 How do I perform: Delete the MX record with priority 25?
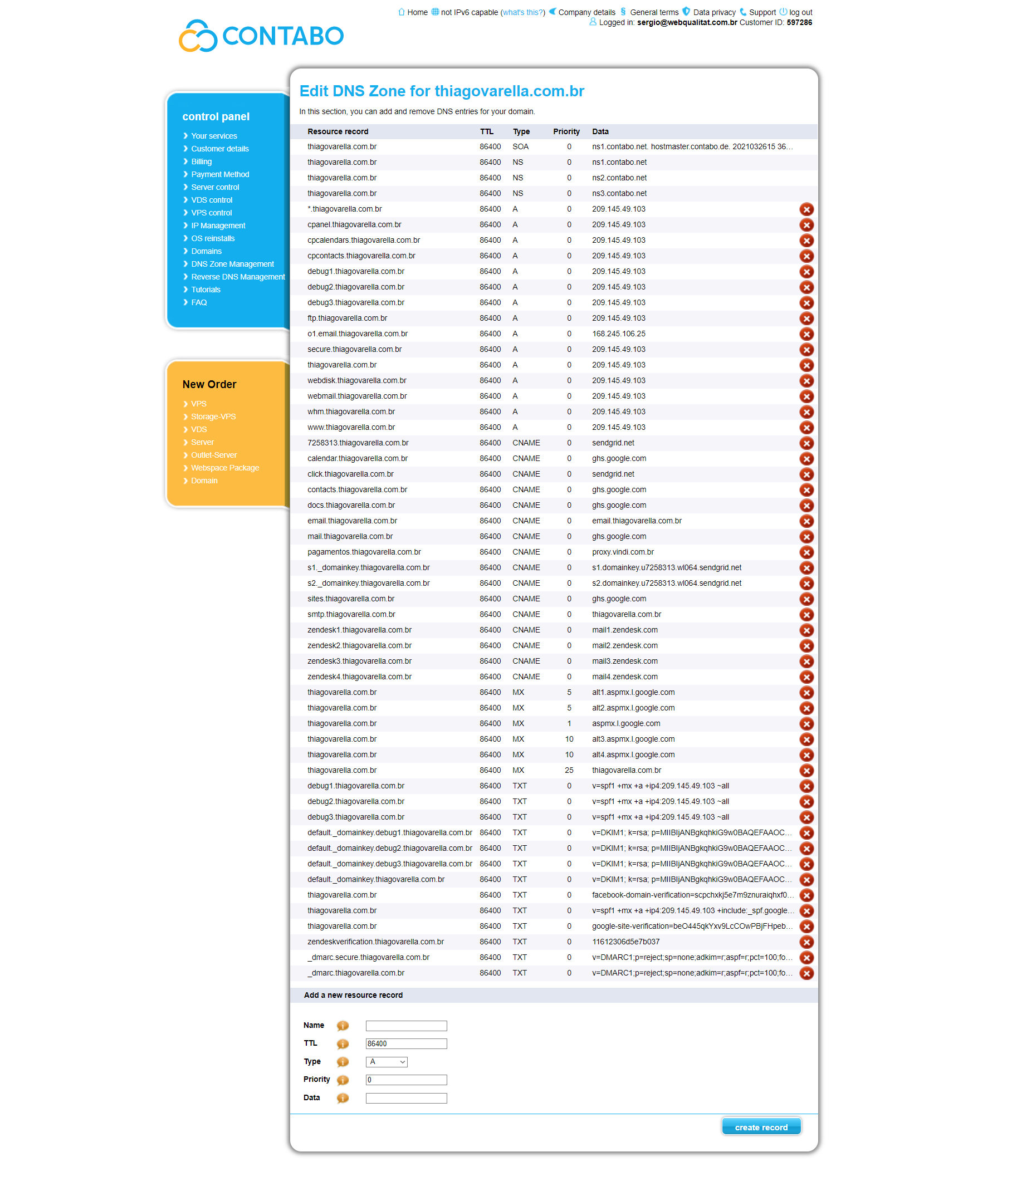(806, 771)
